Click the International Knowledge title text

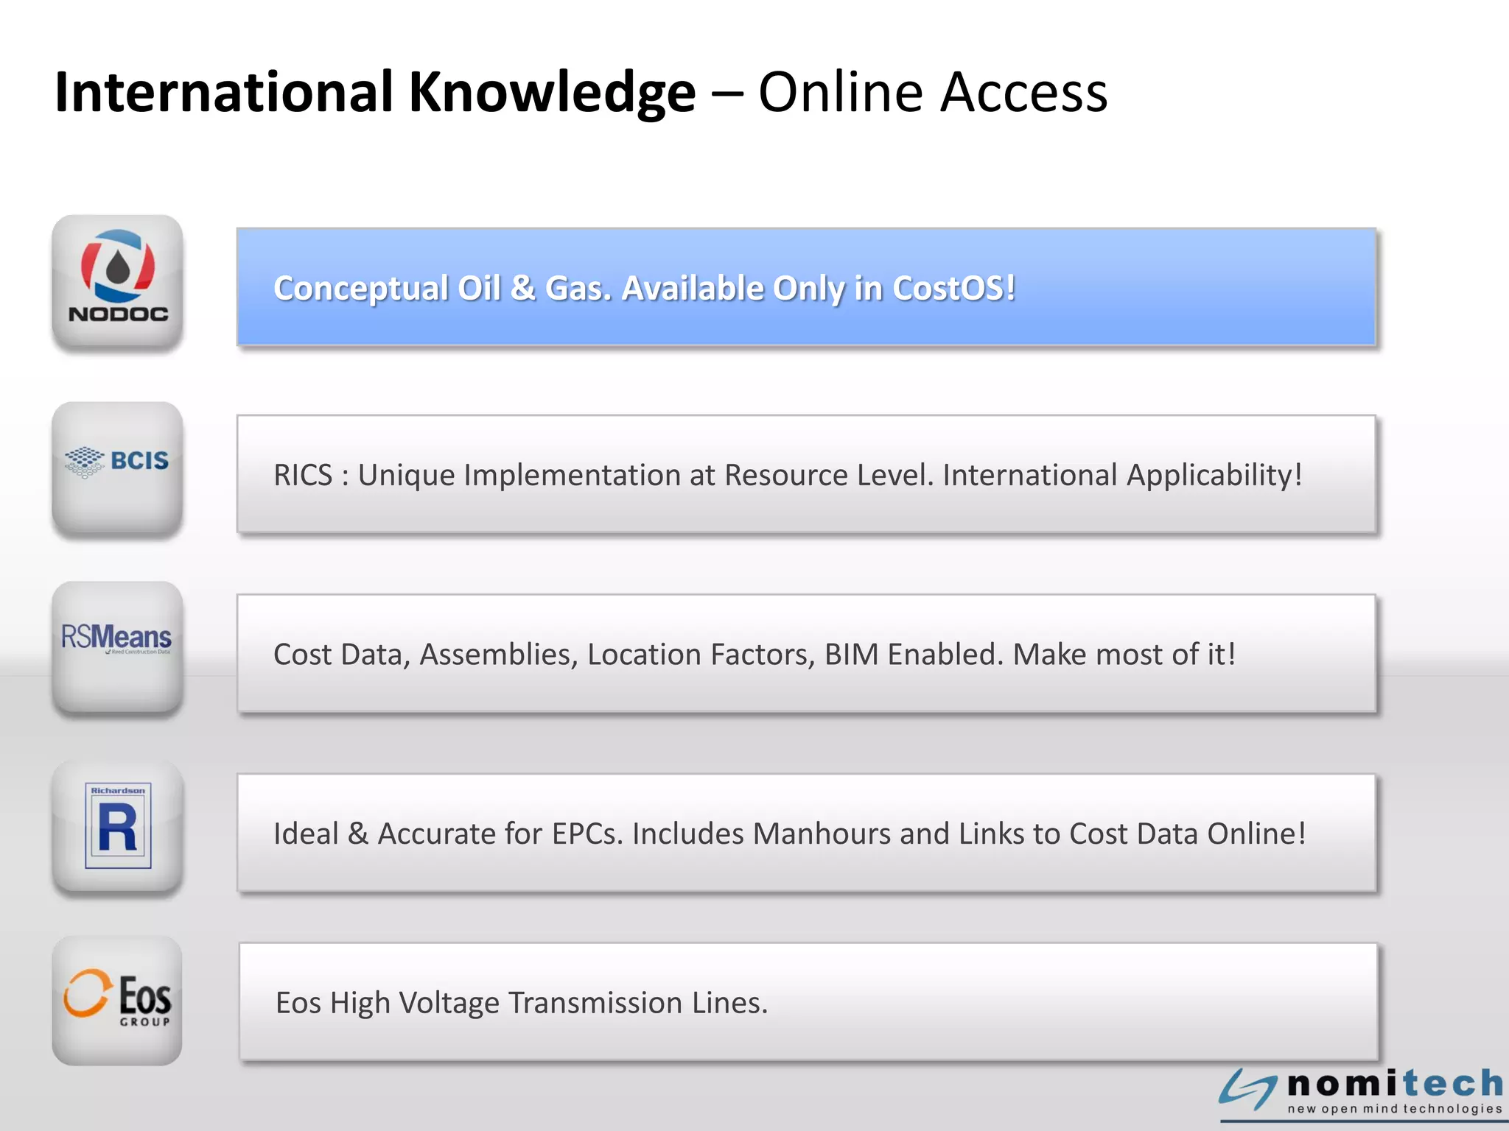375,93
